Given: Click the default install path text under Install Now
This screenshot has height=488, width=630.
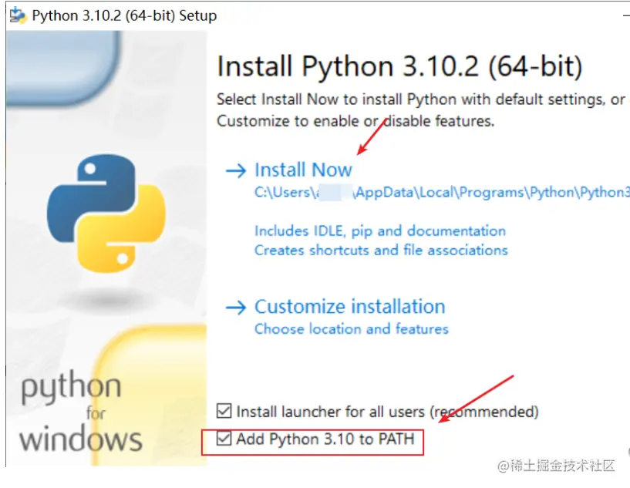Looking at the screenshot, I should [442, 193].
